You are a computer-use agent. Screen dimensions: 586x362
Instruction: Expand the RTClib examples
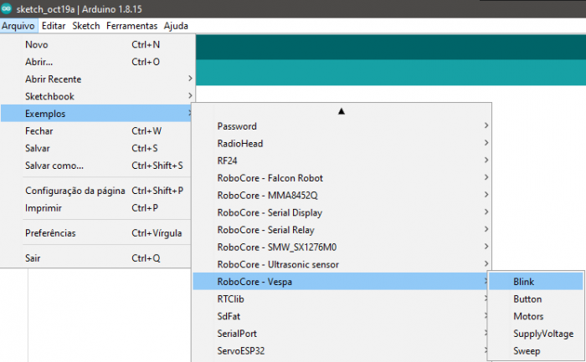(340, 299)
